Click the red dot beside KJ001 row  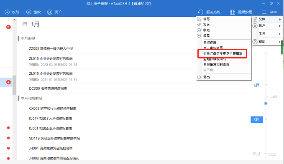pos(8,128)
